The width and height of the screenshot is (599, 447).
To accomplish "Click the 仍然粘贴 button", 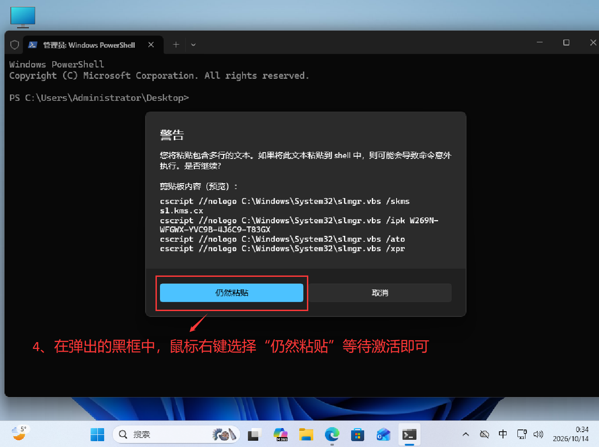I will (231, 293).
